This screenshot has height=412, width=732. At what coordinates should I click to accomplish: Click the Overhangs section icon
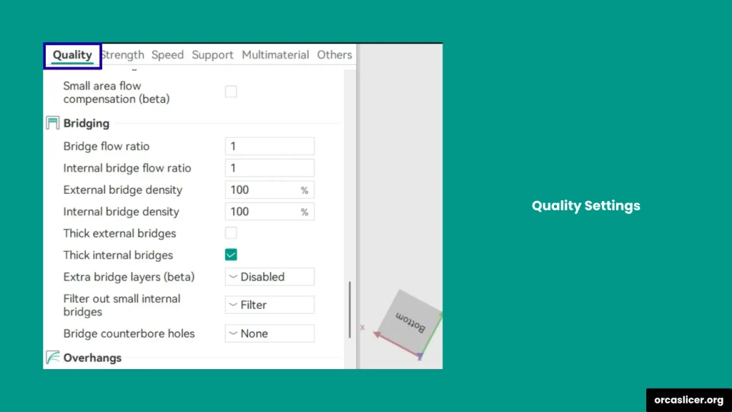[52, 358]
